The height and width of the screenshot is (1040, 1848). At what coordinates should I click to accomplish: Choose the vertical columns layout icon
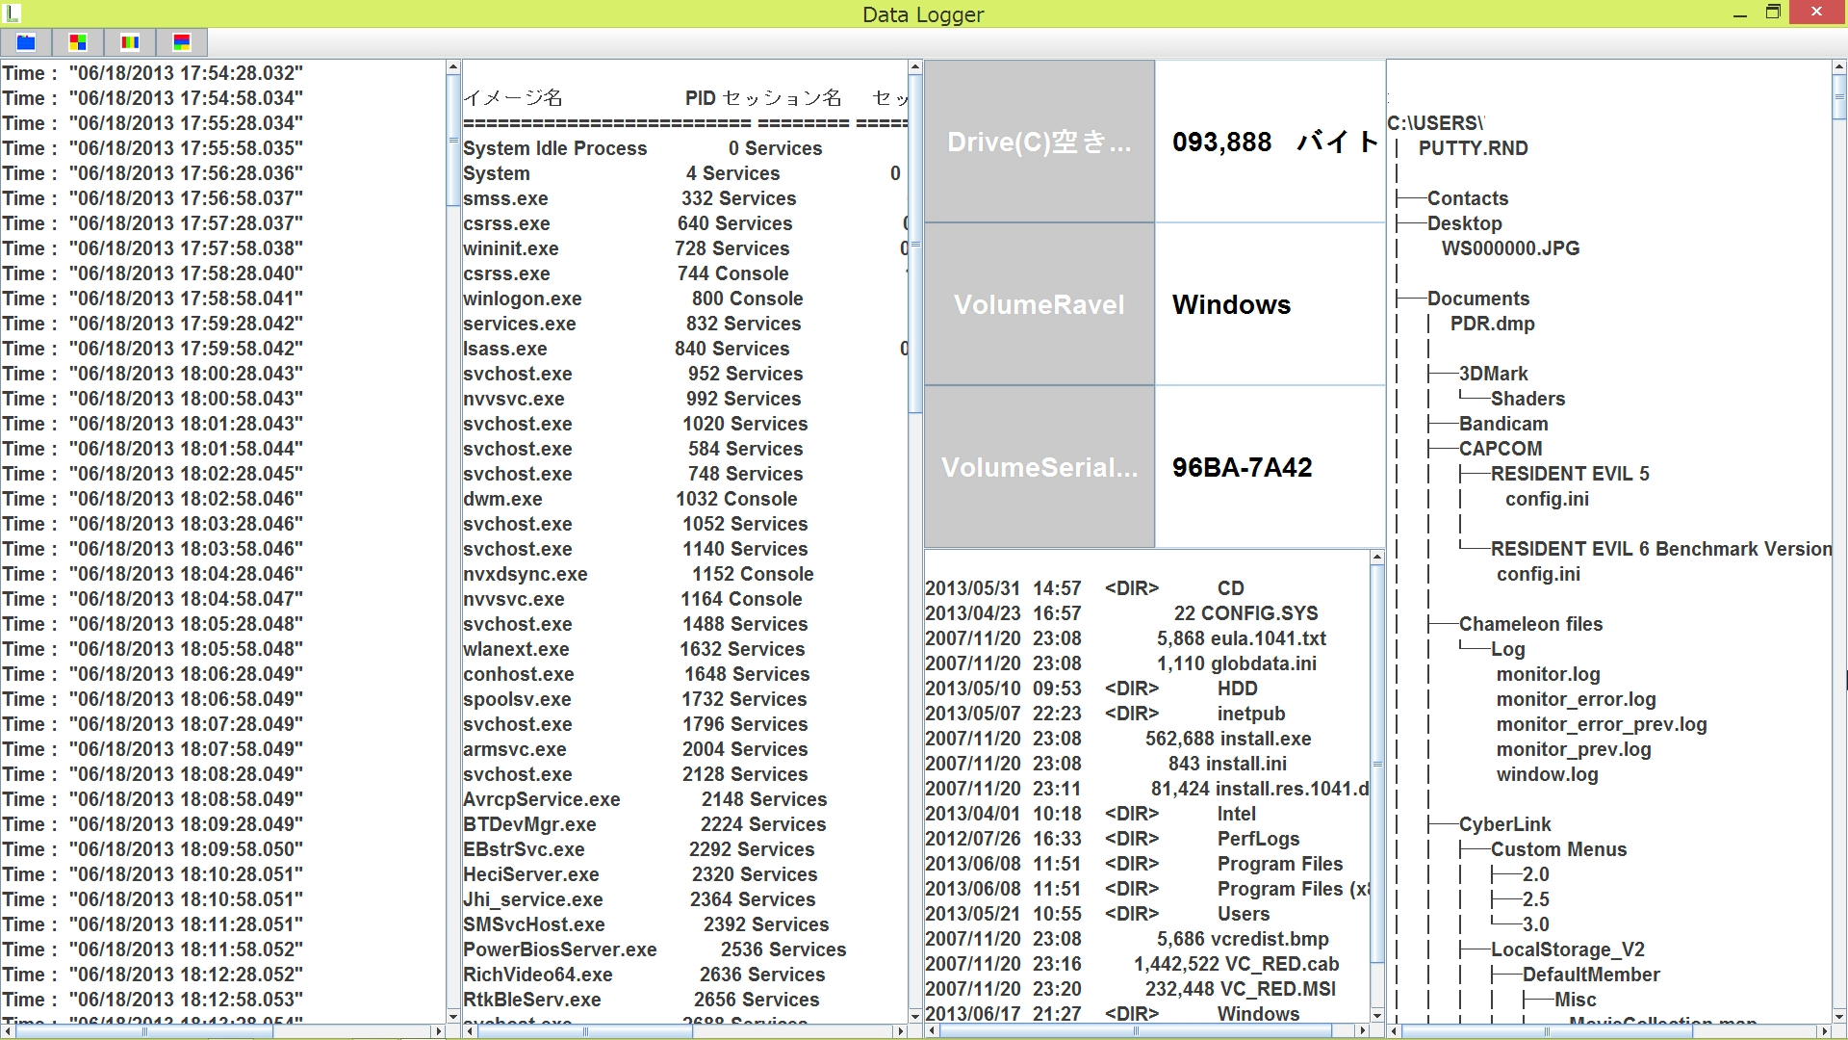click(x=130, y=42)
